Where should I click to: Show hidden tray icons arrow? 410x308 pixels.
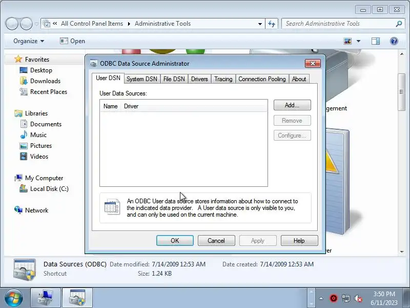(321, 298)
